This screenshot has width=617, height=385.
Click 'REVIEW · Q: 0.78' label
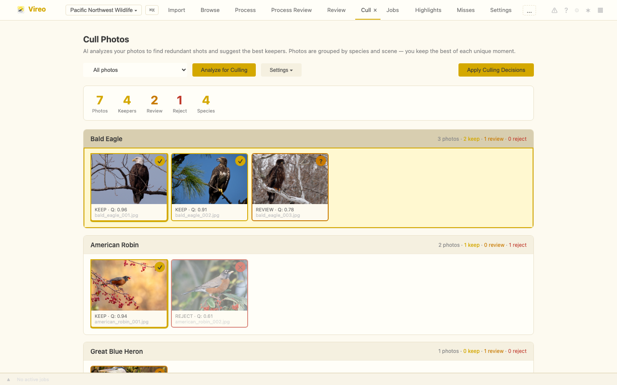275,210
